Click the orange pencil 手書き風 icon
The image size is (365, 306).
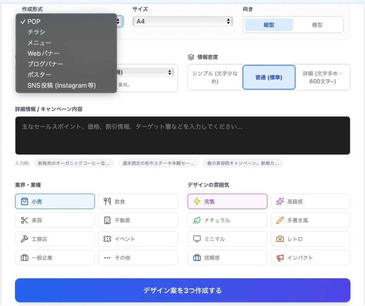(280, 220)
